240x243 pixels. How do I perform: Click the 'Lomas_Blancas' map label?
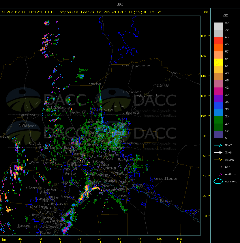point(166,179)
